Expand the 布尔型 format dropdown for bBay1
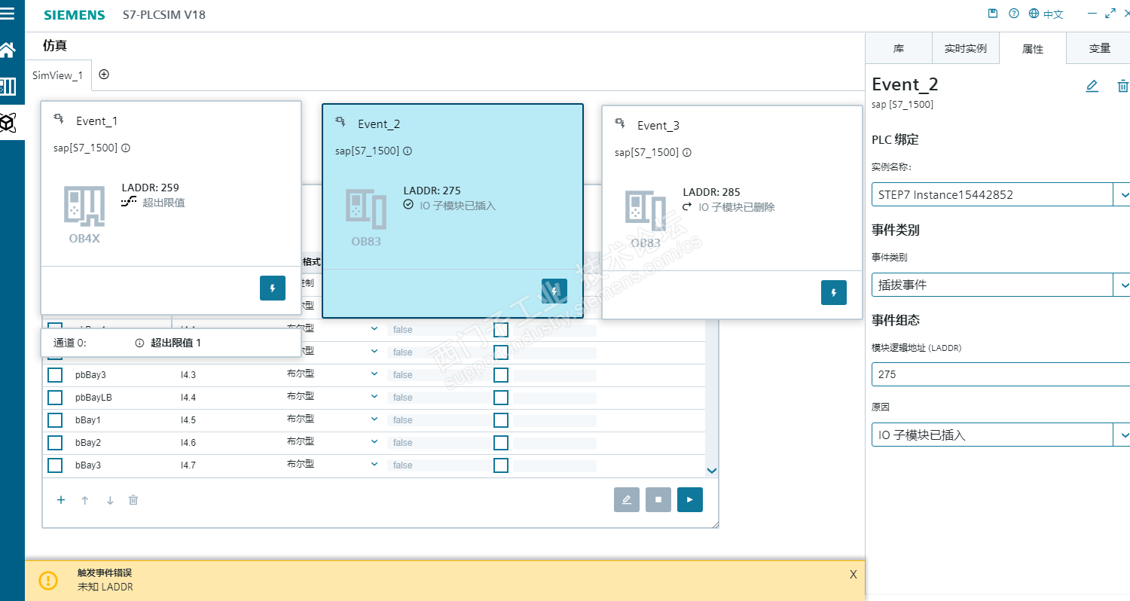The width and height of the screenshot is (1130, 601). coord(374,419)
